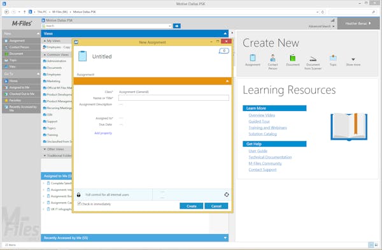Collapse the orange properties header in dialog

227,81
